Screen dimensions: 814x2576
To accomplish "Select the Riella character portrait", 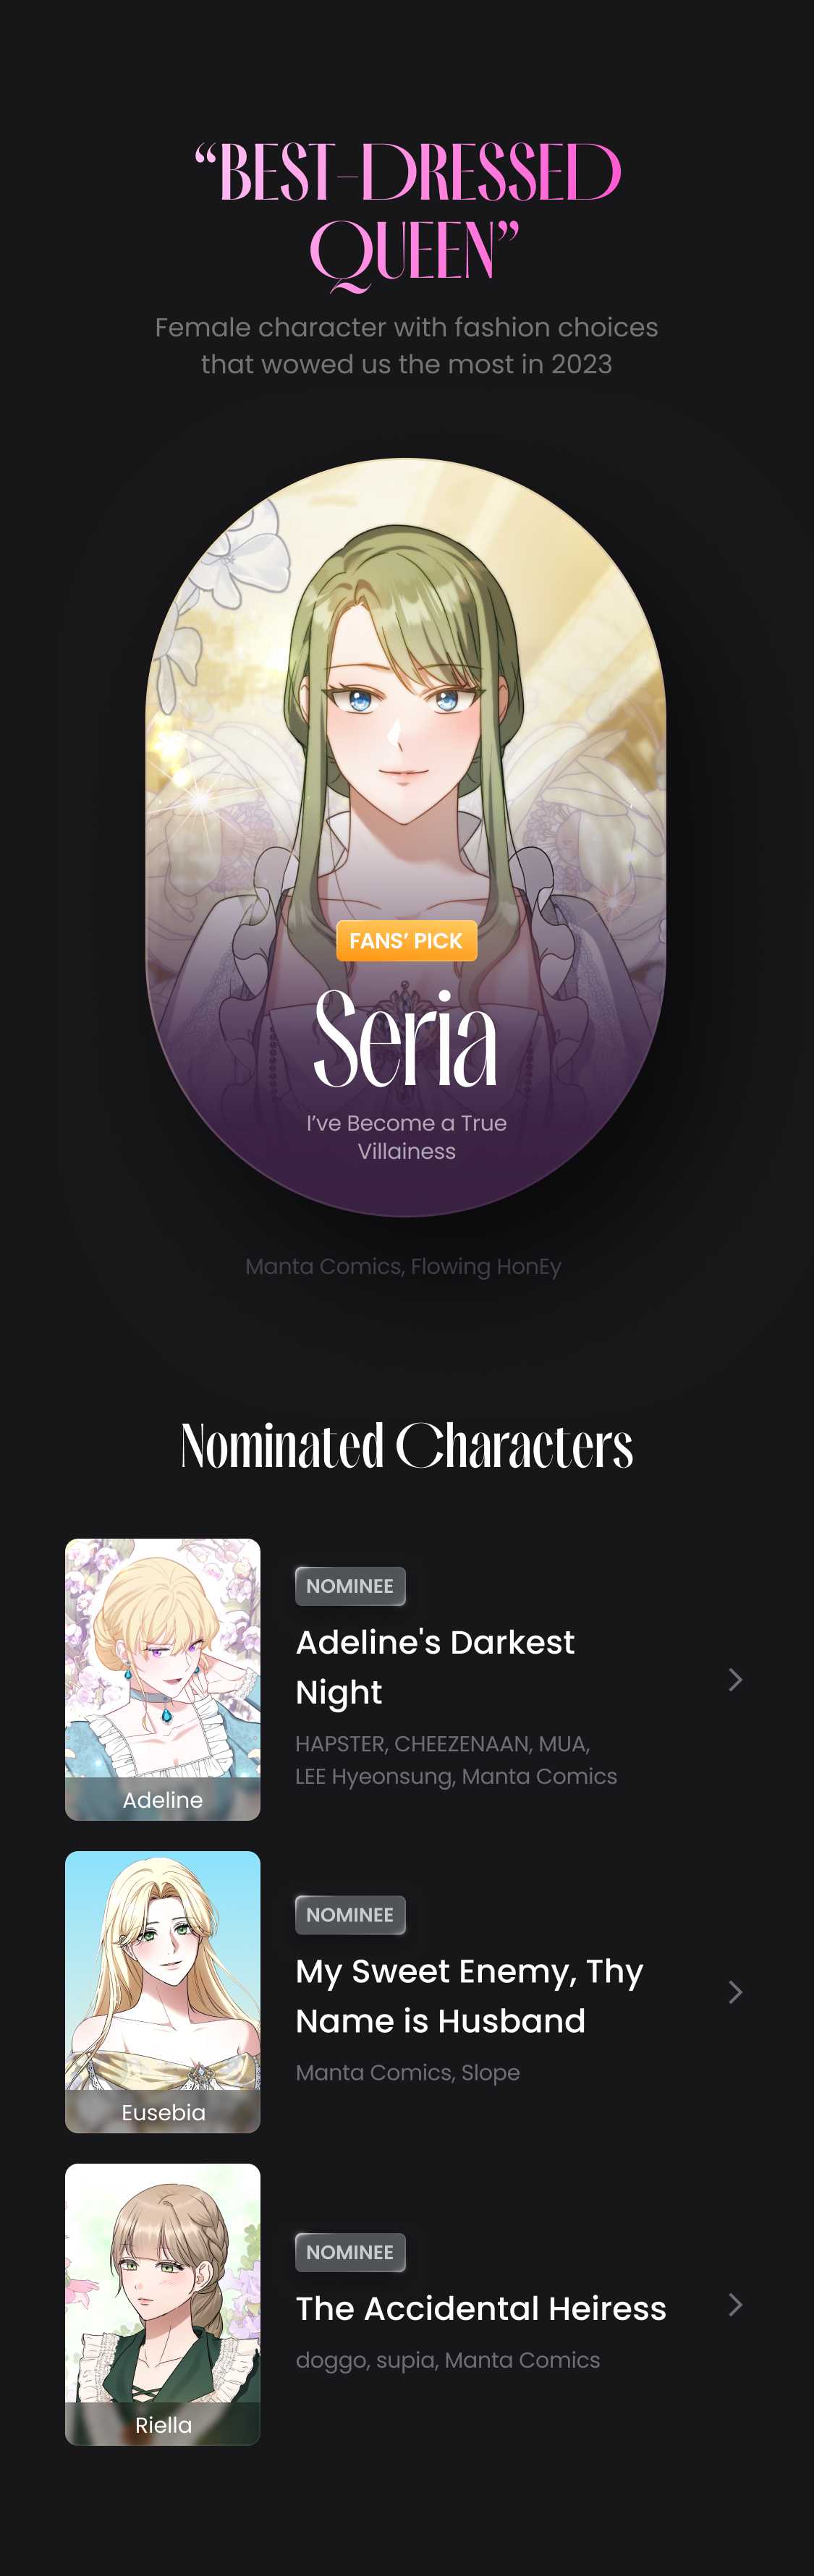I will click(163, 2305).
